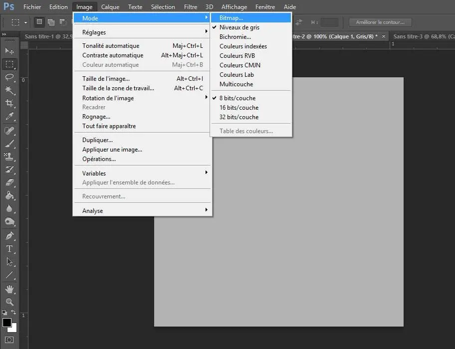
Task: Choose Bitmap... from Mode submenu
Action: coord(251,17)
